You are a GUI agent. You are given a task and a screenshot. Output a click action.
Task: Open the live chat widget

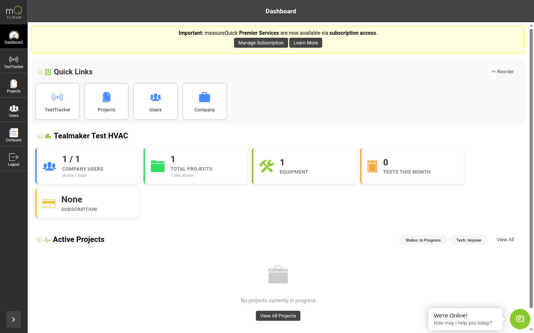tap(520, 319)
